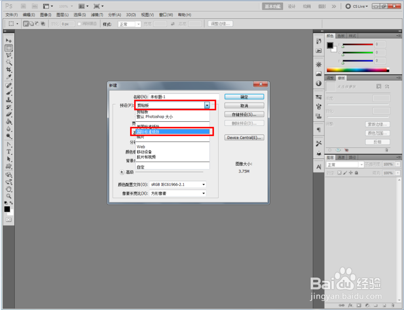Select the History Brush tool
Viewport: 404px width, 310px height.
pos(9,107)
